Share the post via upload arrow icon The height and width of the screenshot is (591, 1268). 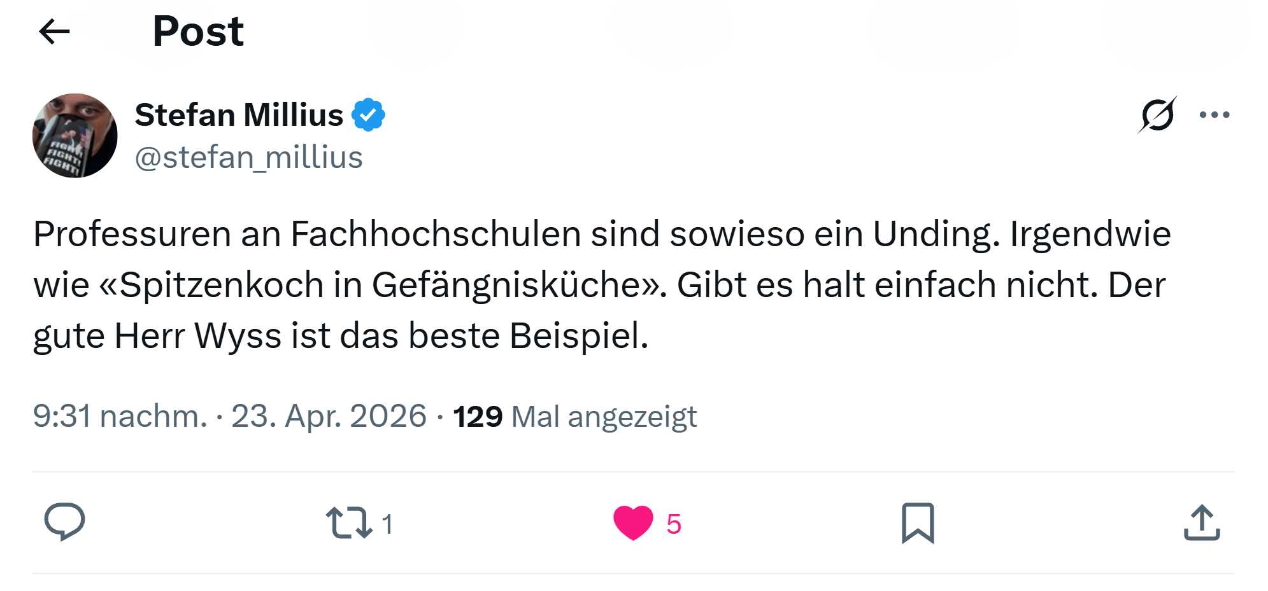pos(1202,523)
